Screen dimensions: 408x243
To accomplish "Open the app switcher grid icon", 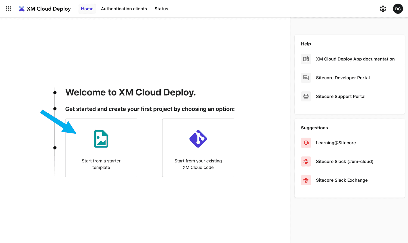I will tap(8, 9).
